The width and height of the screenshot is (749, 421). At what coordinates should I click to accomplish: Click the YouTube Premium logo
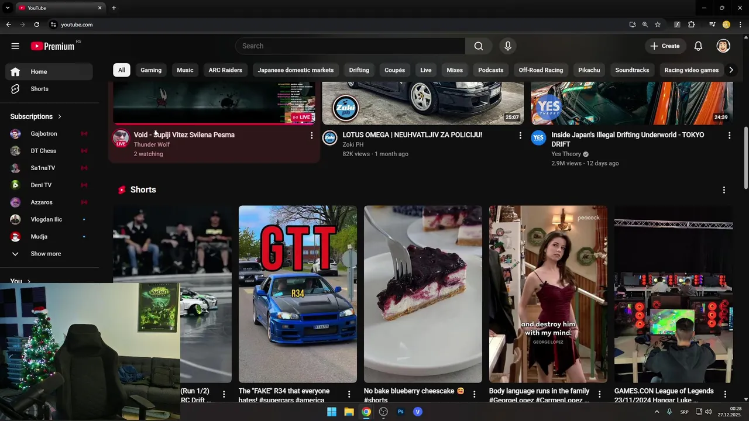54,46
